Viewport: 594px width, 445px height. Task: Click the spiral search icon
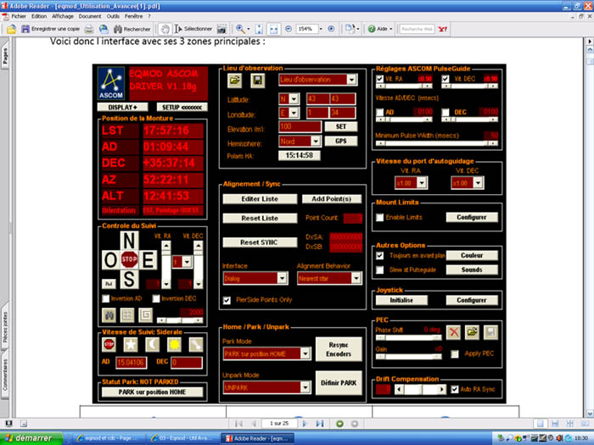coord(145,314)
